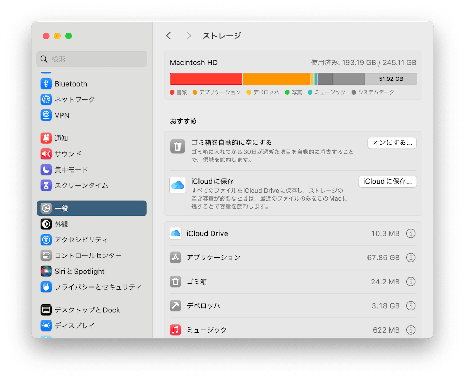Select サウンド label in sidebar
Viewport: 465px width, 380px height.
click(68, 154)
